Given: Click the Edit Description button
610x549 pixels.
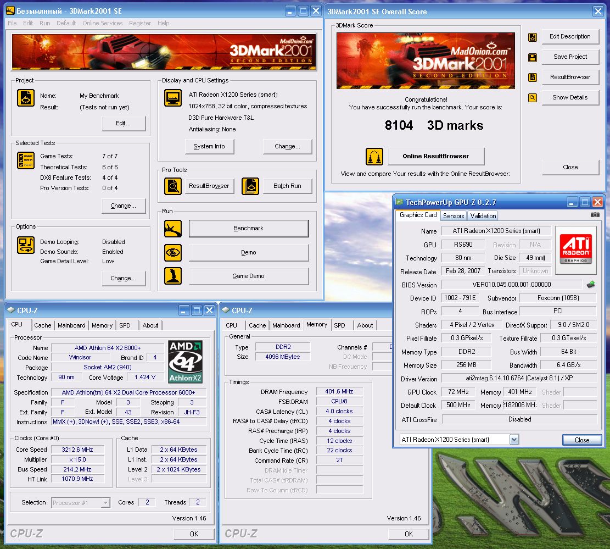Looking at the screenshot, I should pyautogui.click(x=570, y=37).
